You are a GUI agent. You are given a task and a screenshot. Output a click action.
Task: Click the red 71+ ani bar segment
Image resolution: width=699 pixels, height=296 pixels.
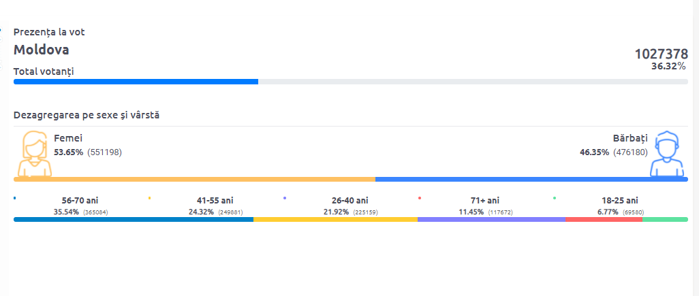pyautogui.click(x=604, y=219)
